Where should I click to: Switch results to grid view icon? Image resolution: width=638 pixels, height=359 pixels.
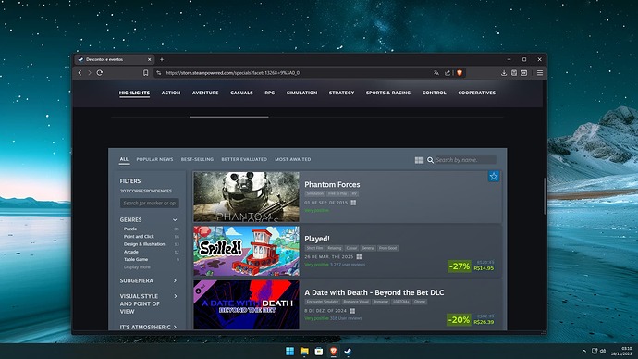(419, 160)
